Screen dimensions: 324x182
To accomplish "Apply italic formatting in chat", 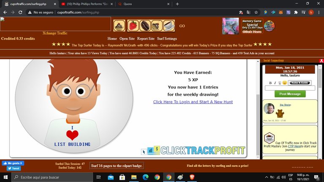I will coord(275,83).
